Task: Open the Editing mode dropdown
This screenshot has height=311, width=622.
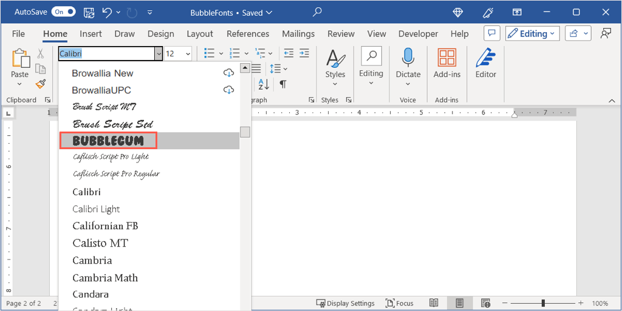Action: point(532,34)
